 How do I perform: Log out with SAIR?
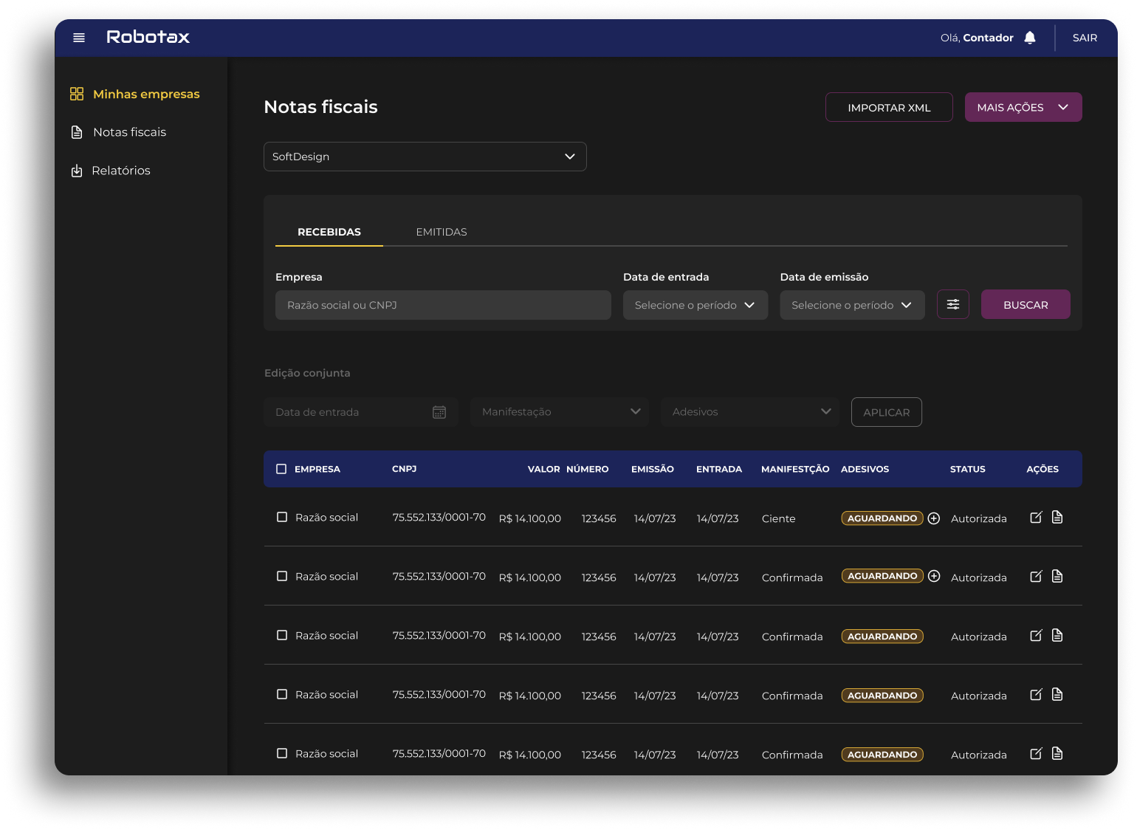click(x=1085, y=38)
